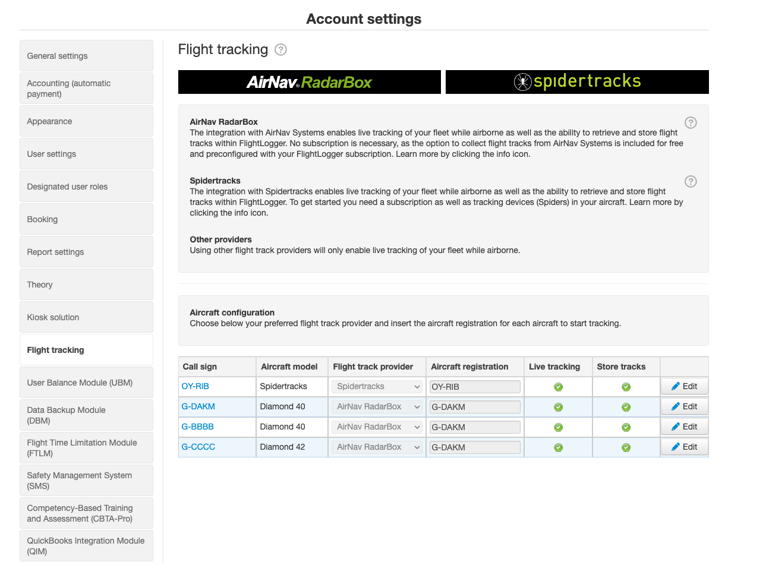Click the Edit button for OY-RIB
The width and height of the screenshot is (766, 584).
tap(684, 386)
